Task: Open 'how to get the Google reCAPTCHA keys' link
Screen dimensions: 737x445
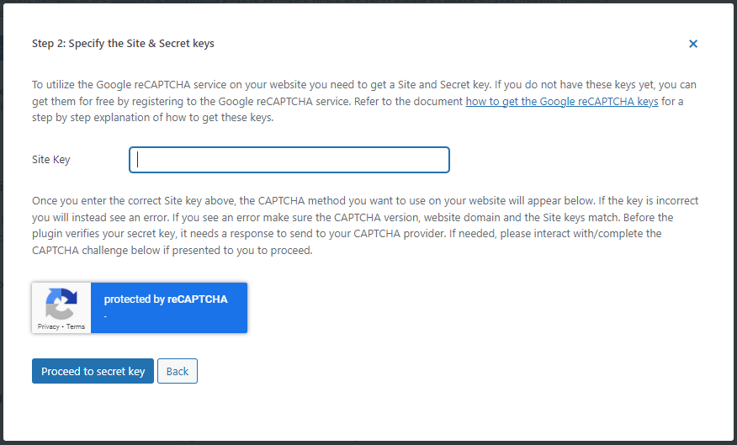Action: [562, 102]
